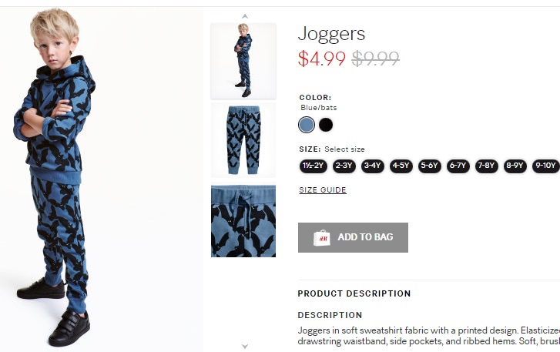Screen dimensions: 560x352
Task: View the model wearing outfit thumbnail
Action: 243,61
